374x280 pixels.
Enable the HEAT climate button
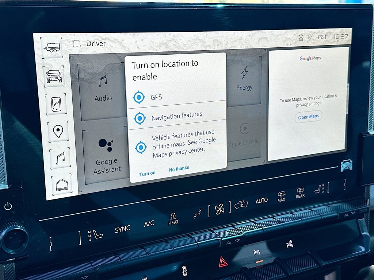pos(173,219)
